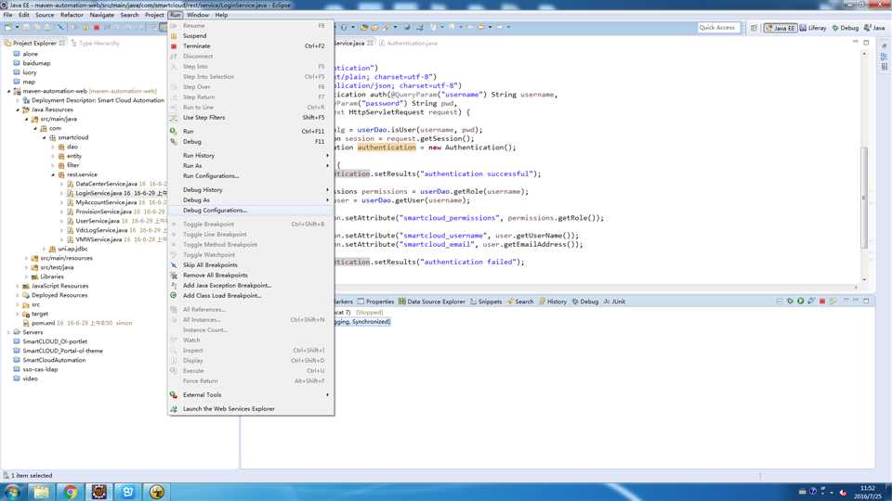This screenshot has height=501, width=892.
Task: Expand the Servers project node
Action: pos(8,332)
